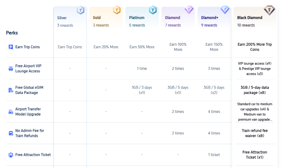Click the '3 times' lounge access cell

[214, 69]
